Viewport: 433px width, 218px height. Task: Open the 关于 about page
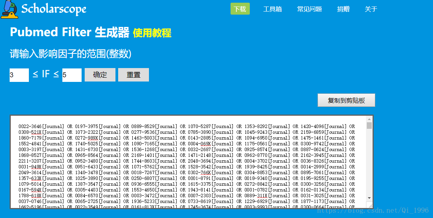pyautogui.click(x=371, y=9)
